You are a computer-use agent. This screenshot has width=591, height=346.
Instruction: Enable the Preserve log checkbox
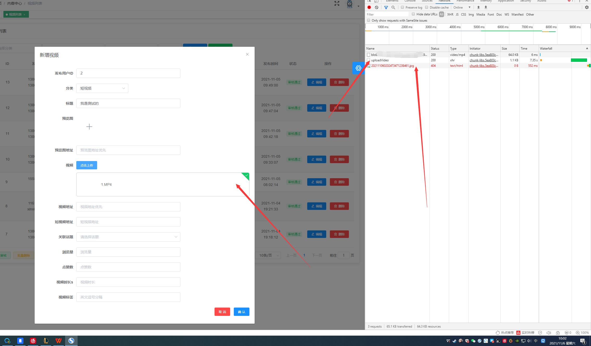[x=402, y=7]
